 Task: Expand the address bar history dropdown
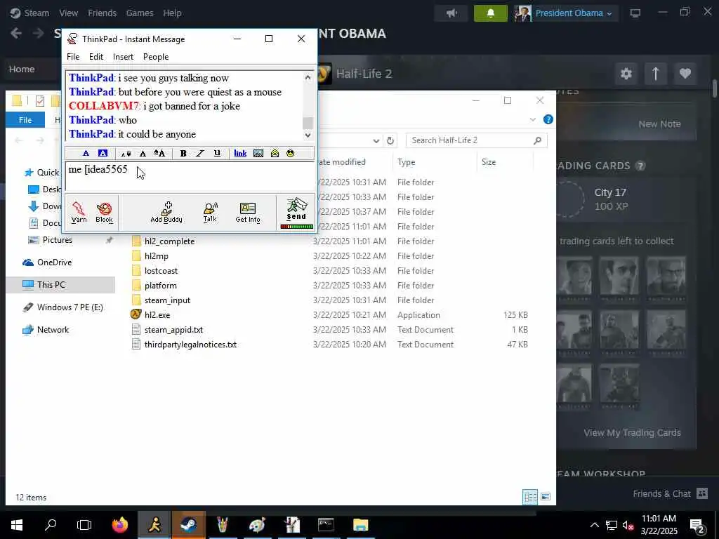click(376, 140)
